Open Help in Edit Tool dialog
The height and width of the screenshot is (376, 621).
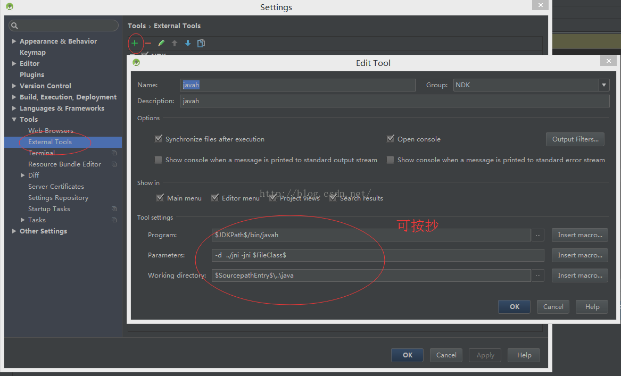click(592, 307)
